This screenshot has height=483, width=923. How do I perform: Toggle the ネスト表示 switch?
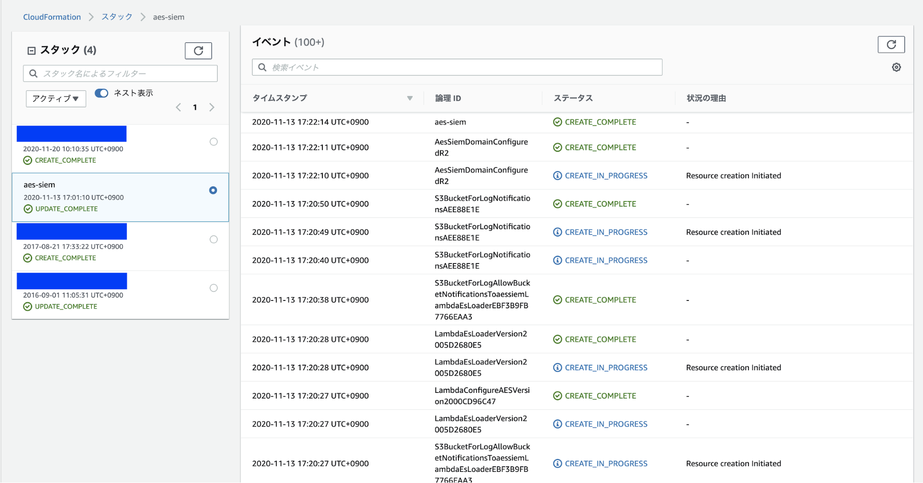click(x=101, y=93)
